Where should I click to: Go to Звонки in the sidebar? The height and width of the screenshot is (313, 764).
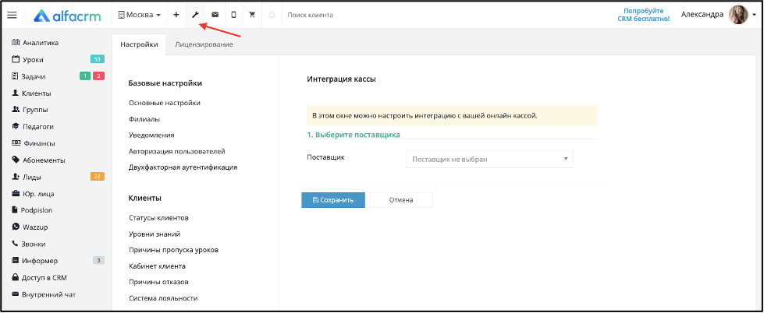[29, 244]
